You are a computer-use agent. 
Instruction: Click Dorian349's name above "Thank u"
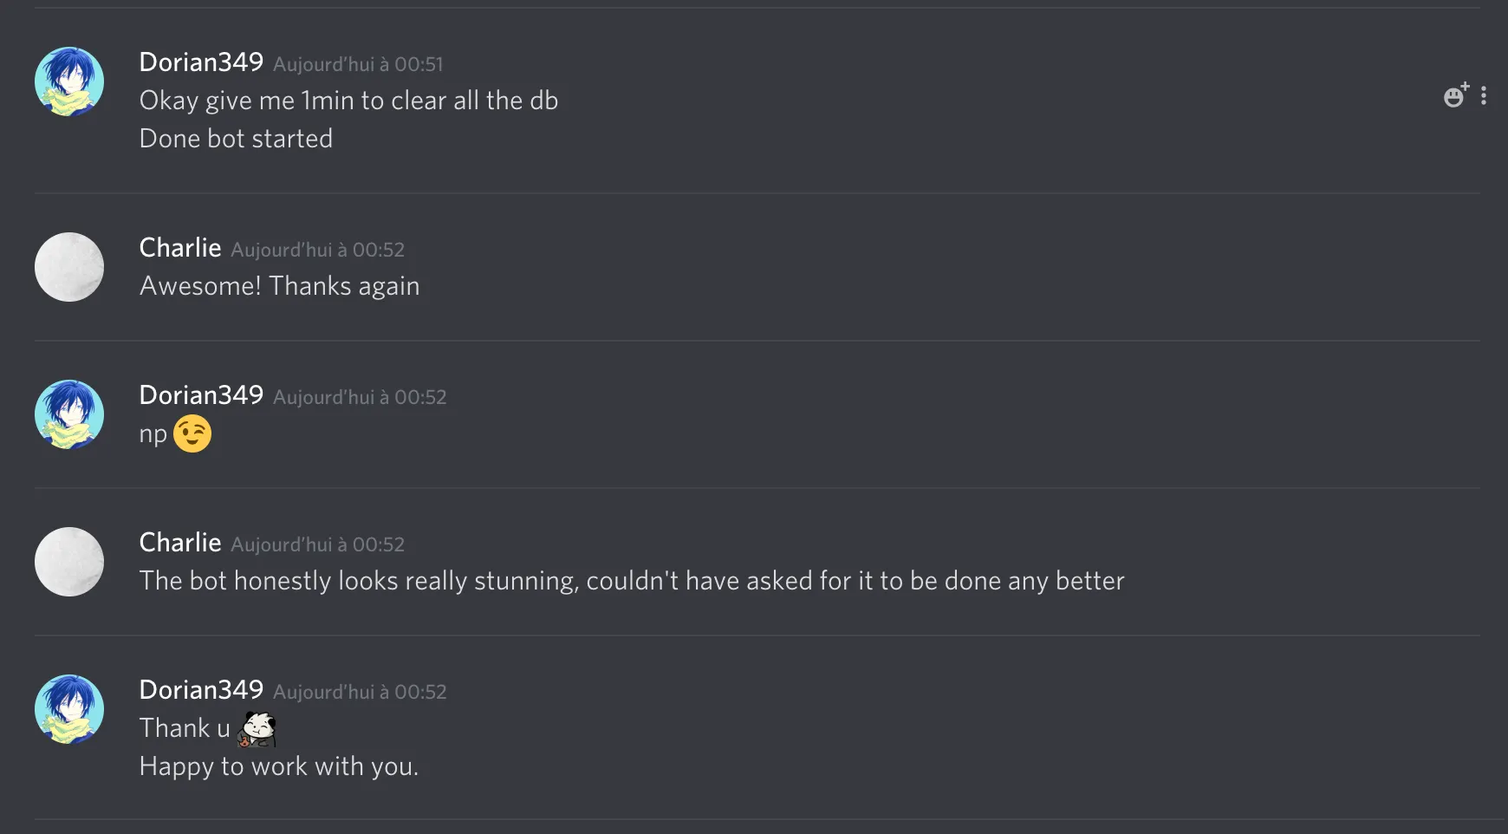pos(201,690)
